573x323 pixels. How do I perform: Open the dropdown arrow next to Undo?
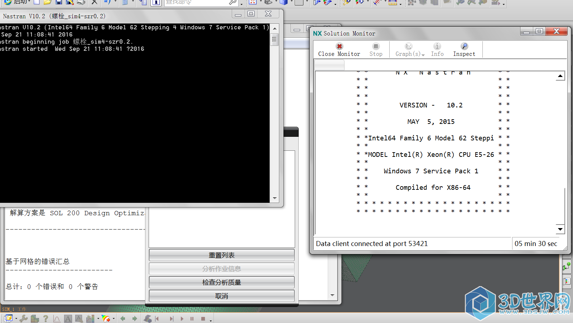tap(115, 2)
